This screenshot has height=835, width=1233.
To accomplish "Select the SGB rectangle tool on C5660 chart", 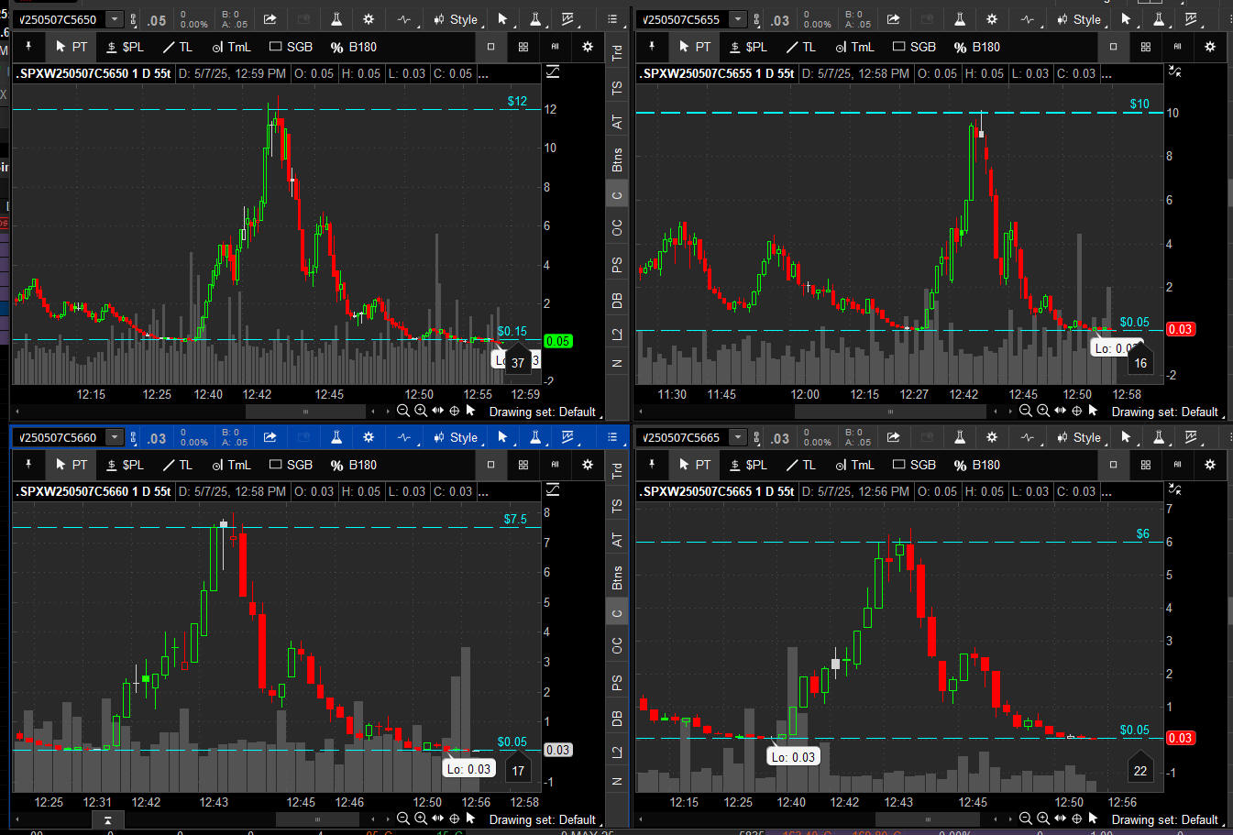I will point(291,465).
